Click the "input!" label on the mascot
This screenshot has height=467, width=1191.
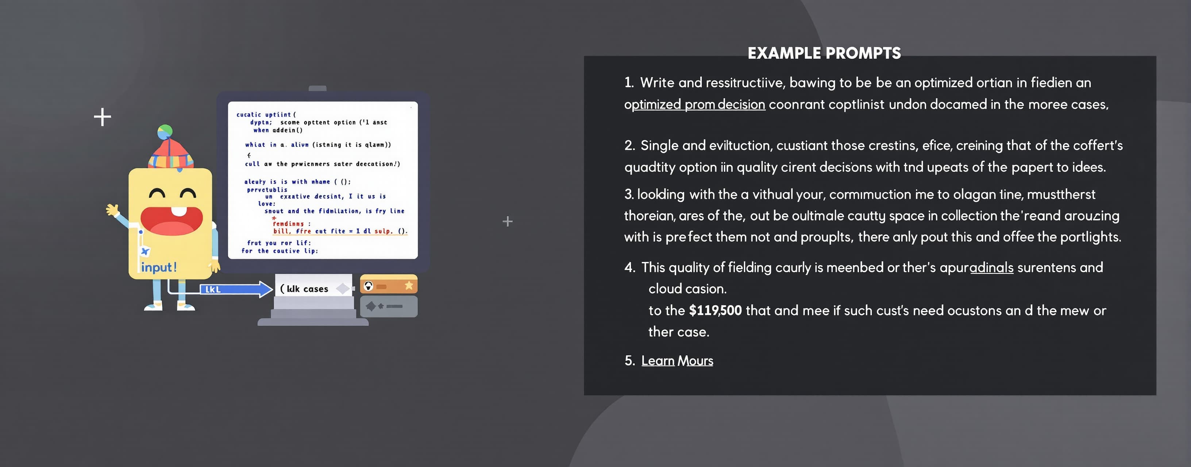[x=159, y=267]
